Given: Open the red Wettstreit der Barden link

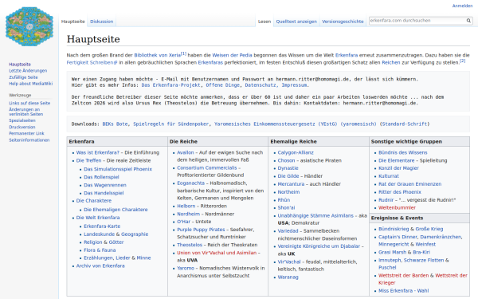Looking at the screenshot, I should point(403,276).
